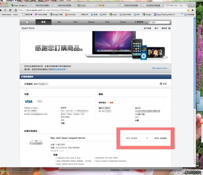Click the Apple site search field
203x175 pixels.
(x=159, y=22)
